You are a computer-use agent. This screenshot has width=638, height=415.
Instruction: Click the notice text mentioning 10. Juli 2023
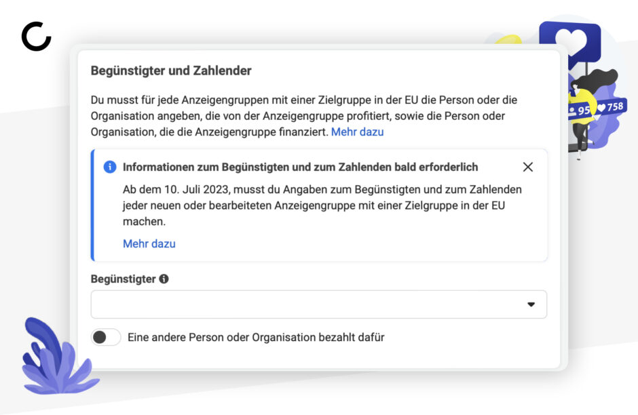click(322, 205)
